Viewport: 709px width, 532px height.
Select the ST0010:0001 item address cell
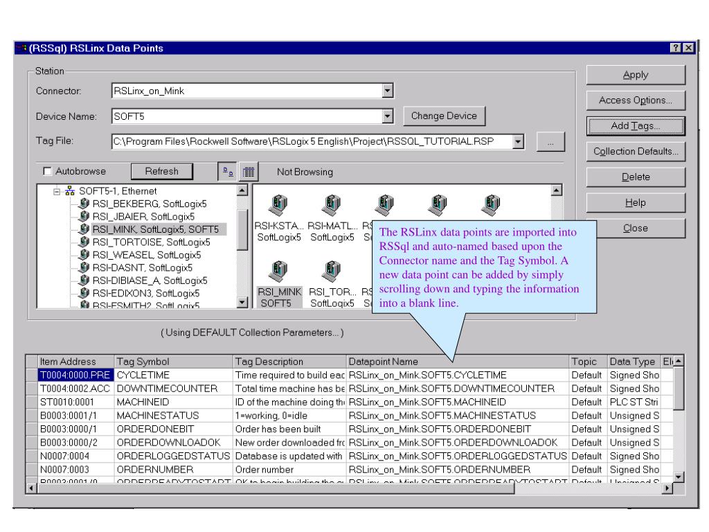click(x=75, y=402)
